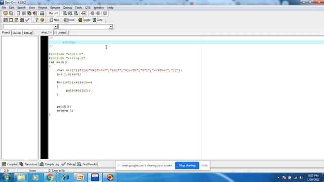Image resolution: width=324 pixels, height=182 pixels.
Task: Click the code line 'return 0;'
Action: [x=65, y=111]
